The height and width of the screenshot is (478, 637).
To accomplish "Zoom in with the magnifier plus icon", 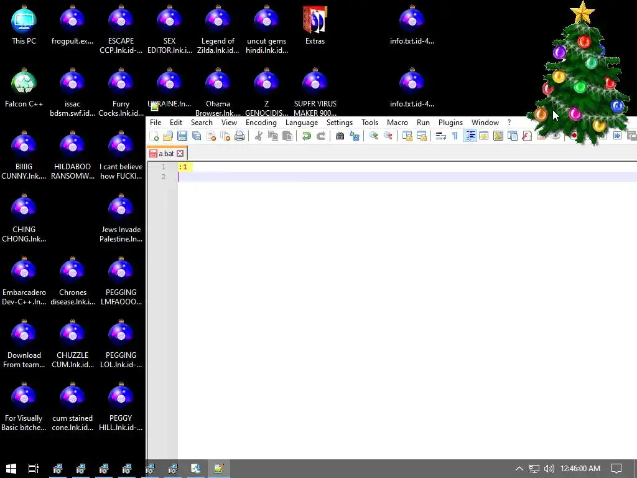I will 373,136.
